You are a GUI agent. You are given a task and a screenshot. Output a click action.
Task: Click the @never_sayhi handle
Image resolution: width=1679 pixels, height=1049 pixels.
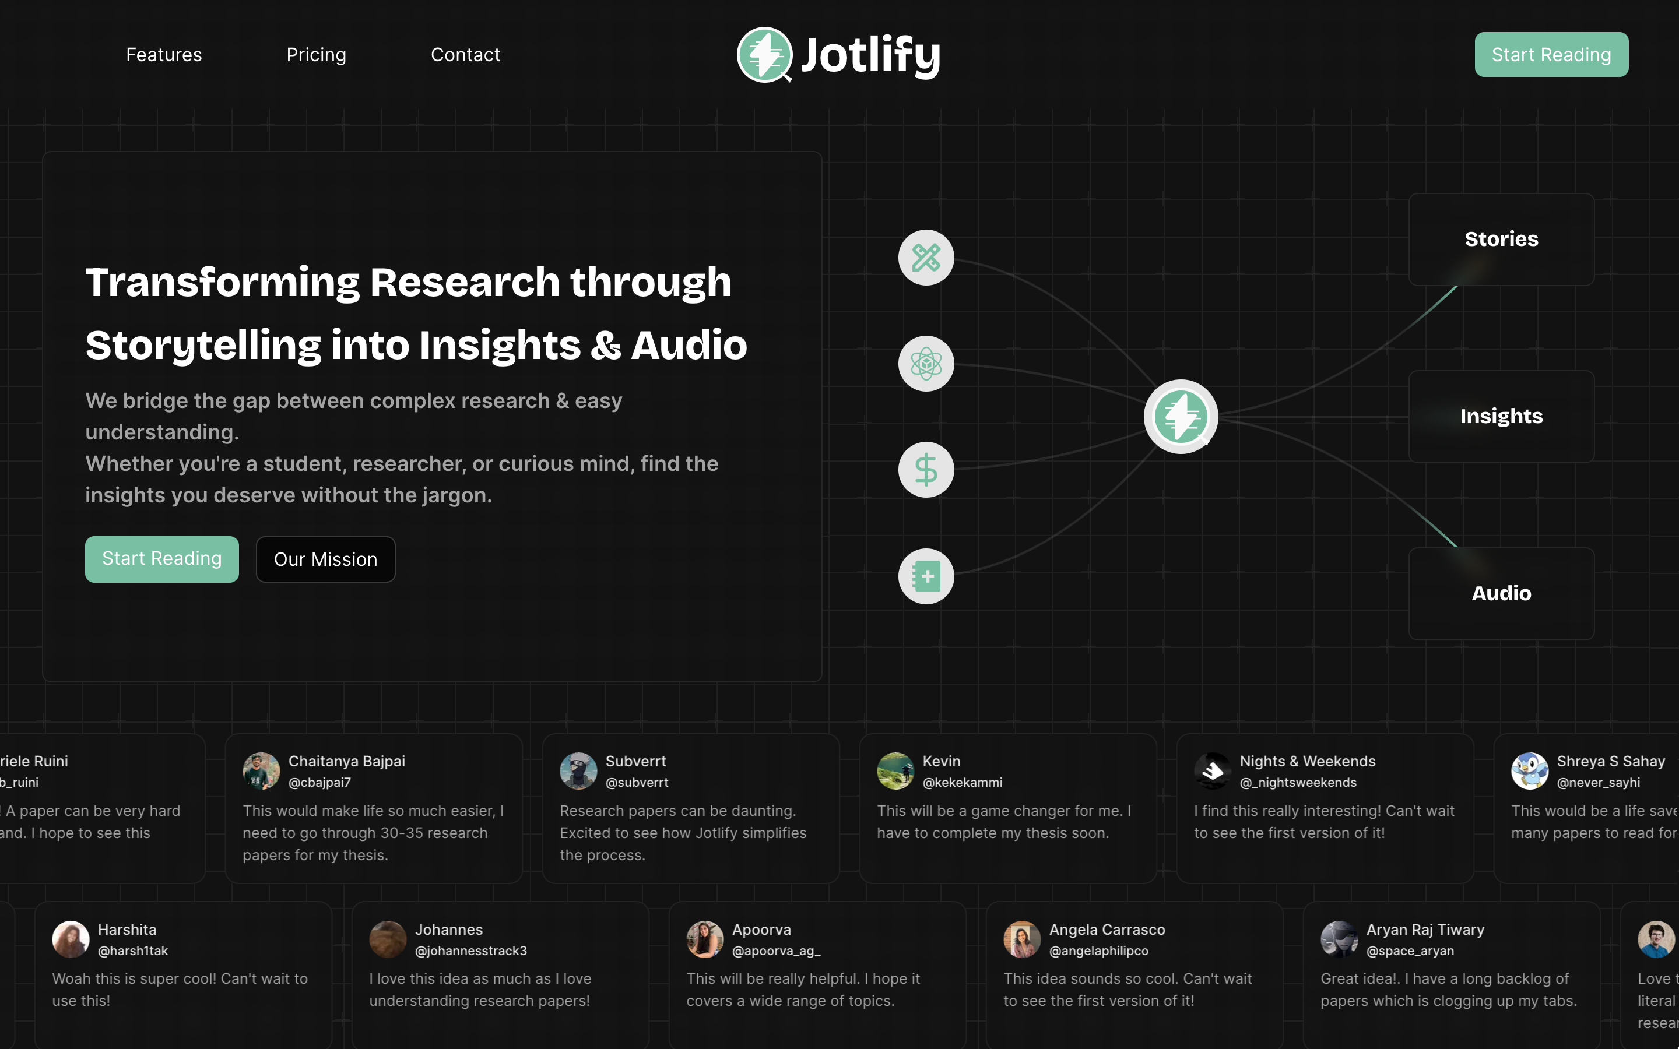1599,783
